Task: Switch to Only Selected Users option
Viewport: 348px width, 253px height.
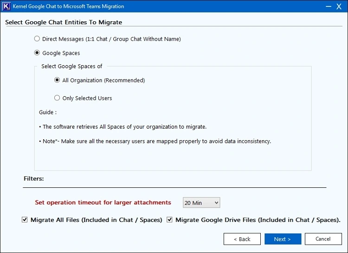Action: click(x=57, y=98)
